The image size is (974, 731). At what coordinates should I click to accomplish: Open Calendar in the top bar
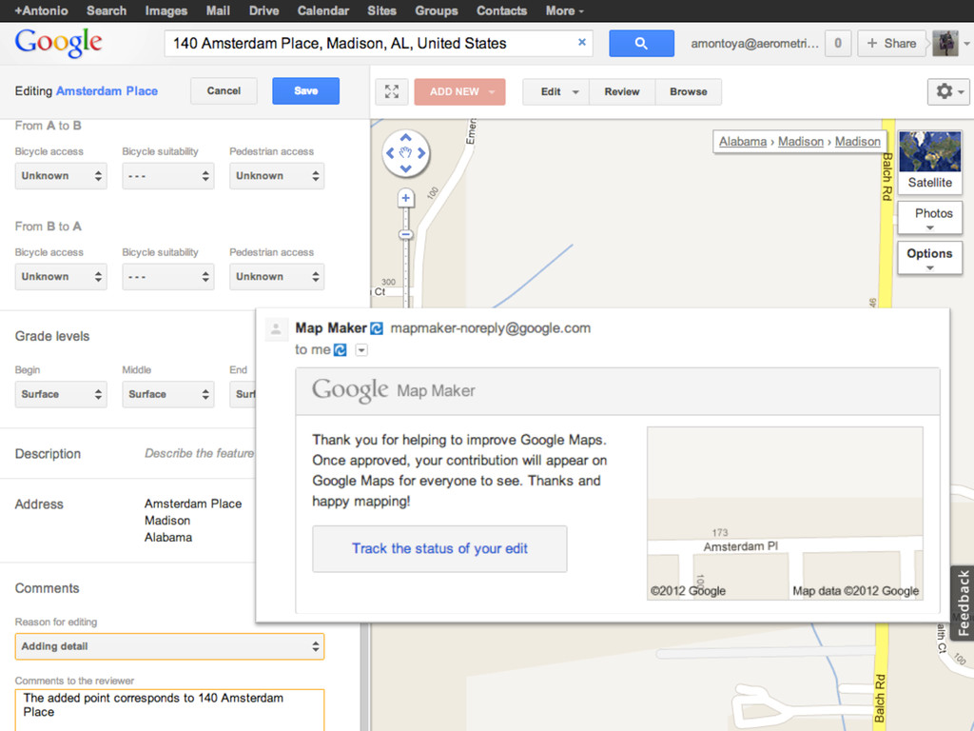[323, 10]
